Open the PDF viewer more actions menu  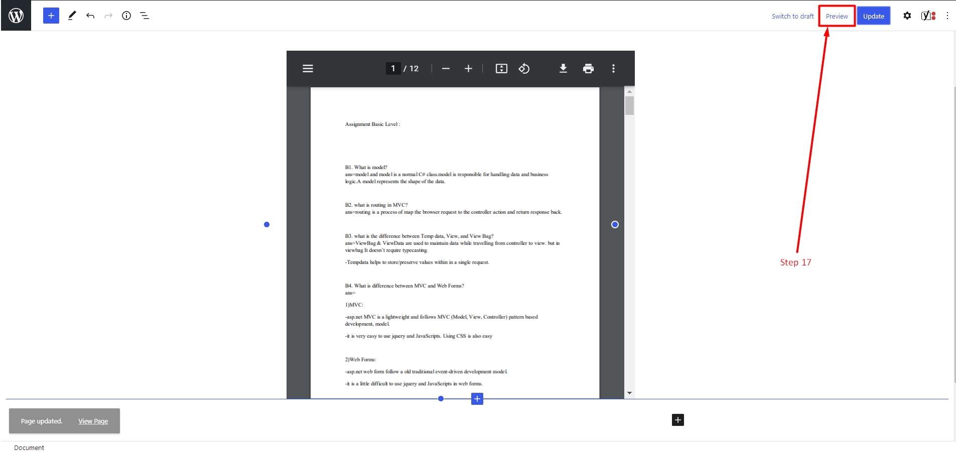[613, 69]
